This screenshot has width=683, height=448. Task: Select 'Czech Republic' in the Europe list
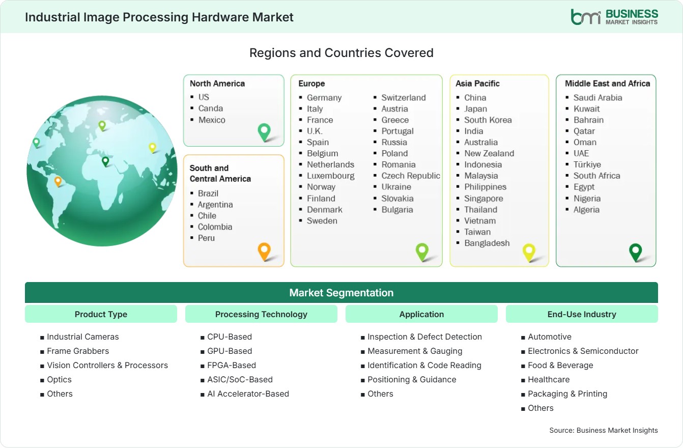click(x=411, y=176)
